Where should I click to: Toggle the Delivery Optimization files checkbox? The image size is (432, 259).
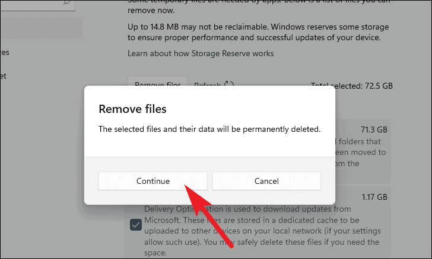pos(136,225)
